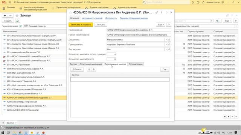Click the Наименование input field
The height and width of the screenshot is (135, 241).
[139, 30]
